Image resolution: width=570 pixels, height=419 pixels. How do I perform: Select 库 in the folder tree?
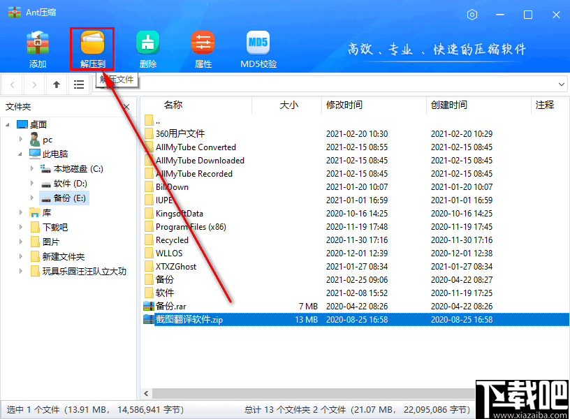41,212
